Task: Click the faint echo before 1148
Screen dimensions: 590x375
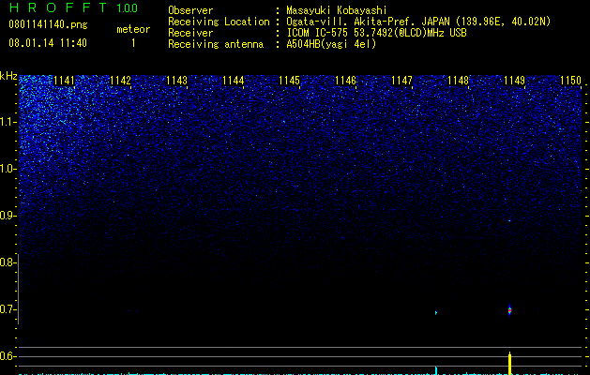Action: tap(436, 312)
